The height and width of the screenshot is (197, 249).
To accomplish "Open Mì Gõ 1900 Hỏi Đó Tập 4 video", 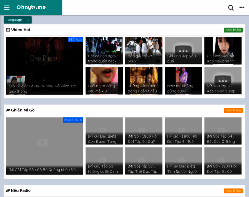I will (x=183, y=131).
